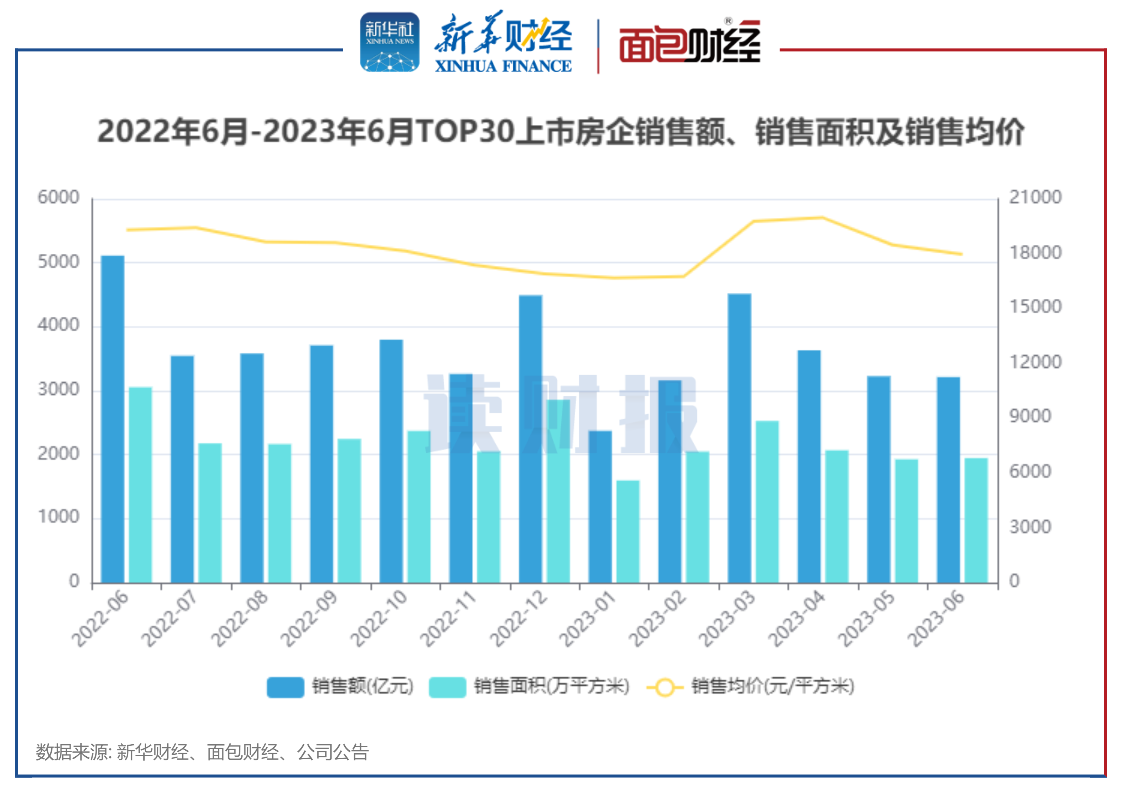Click the chart title text
1122x793 pixels.
click(x=561, y=132)
